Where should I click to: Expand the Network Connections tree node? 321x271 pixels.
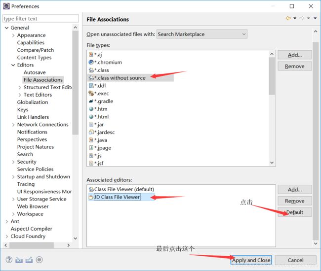[13, 125]
